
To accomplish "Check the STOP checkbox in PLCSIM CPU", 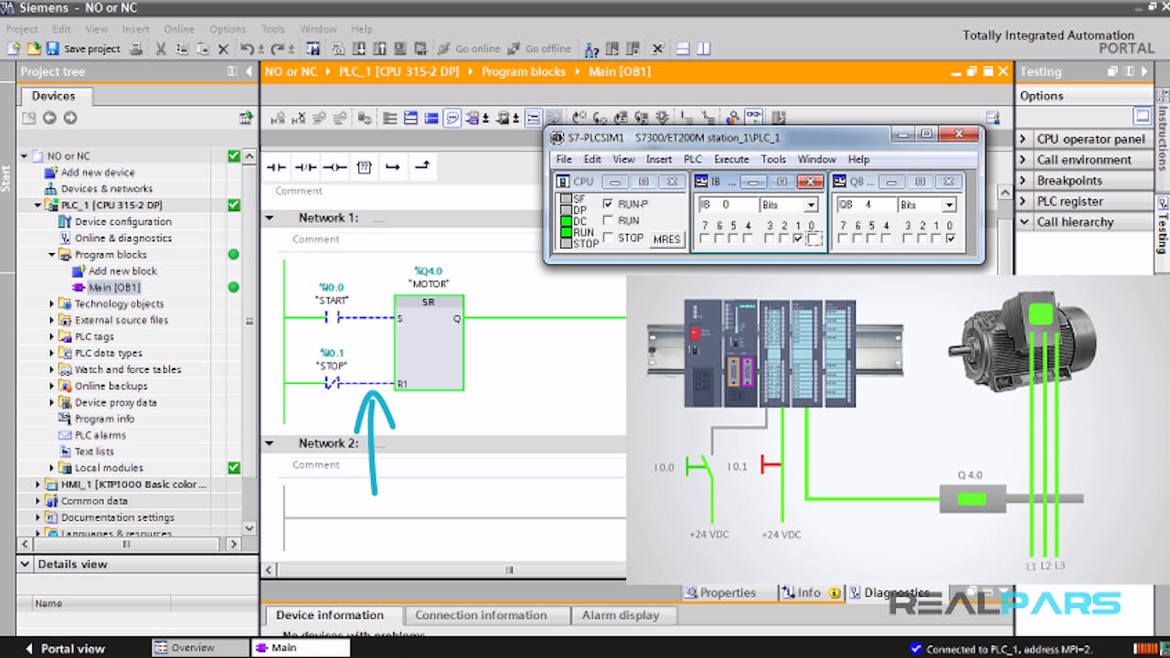I will (x=609, y=238).
